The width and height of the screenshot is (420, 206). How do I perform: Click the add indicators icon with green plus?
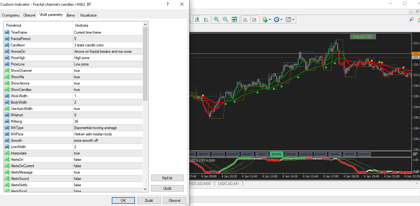pyautogui.click(x=265, y=19)
